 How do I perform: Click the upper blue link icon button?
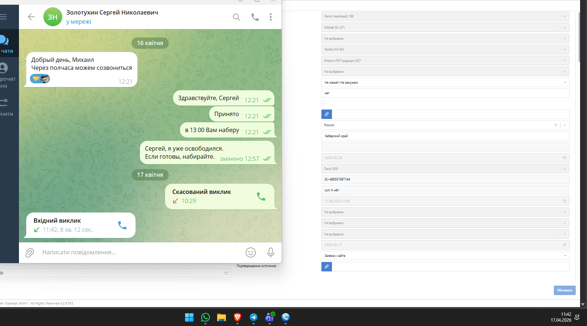tap(326, 114)
